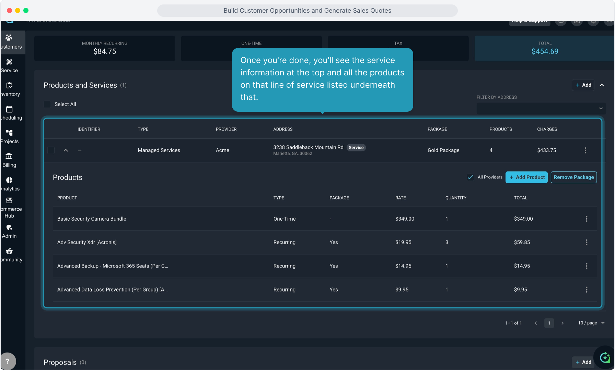
Task: Check the Managed Services row checkbox
Action: click(51, 150)
